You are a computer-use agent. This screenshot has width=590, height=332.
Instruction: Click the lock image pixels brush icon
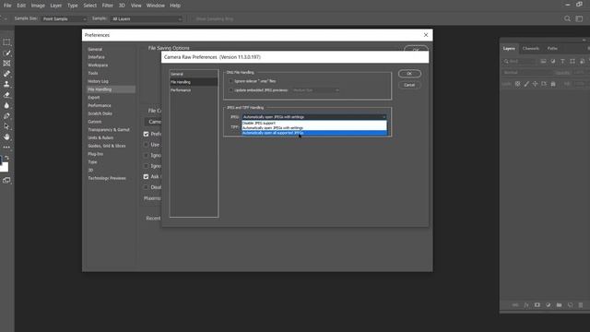[526, 84]
